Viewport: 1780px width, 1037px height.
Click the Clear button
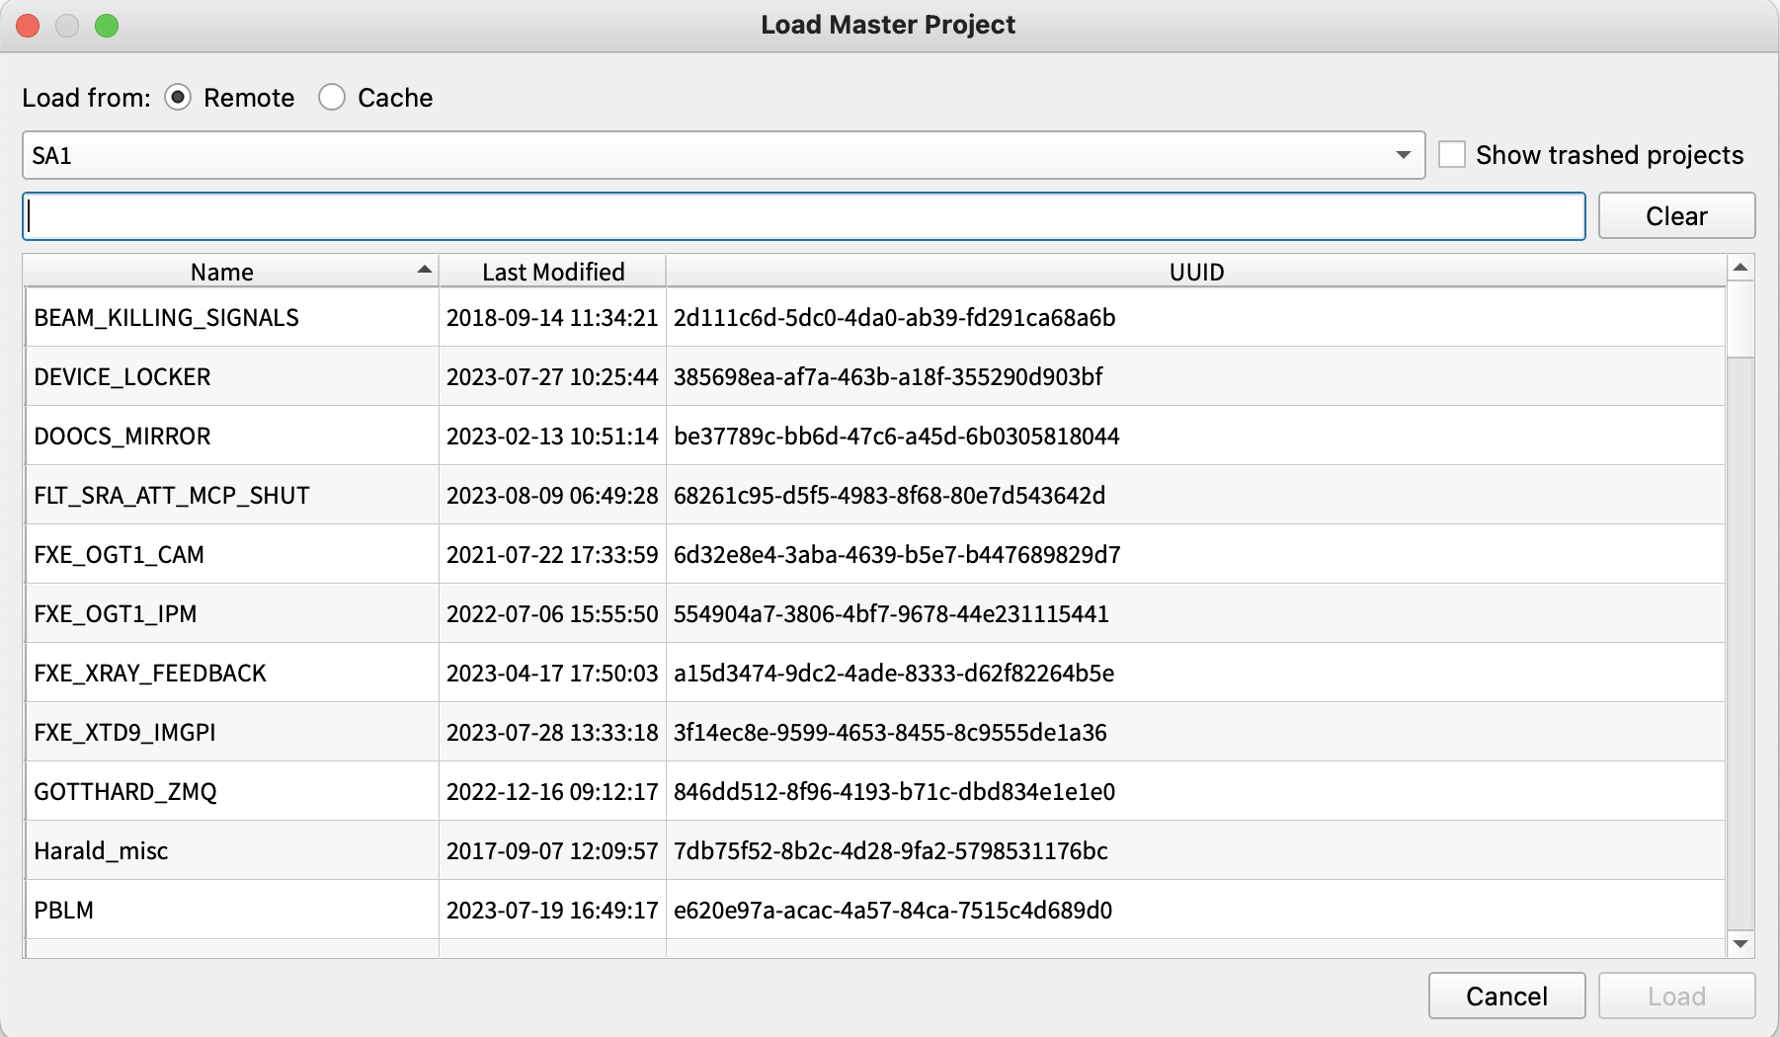pos(1676,216)
